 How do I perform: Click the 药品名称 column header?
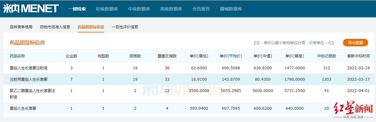tap(17, 56)
